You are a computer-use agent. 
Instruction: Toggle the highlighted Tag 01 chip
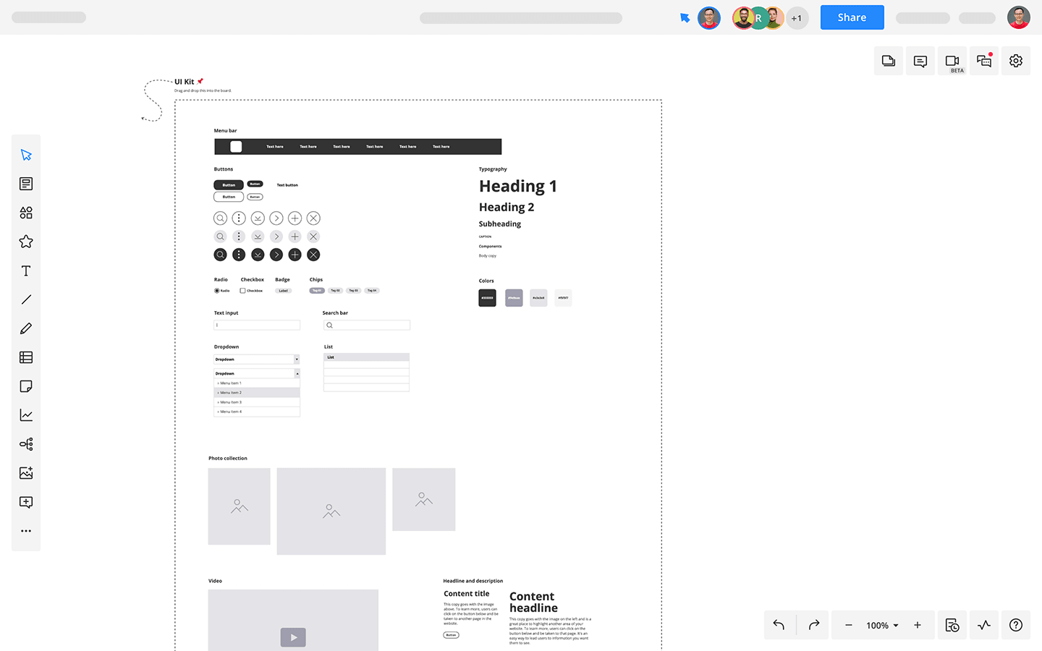(x=317, y=291)
